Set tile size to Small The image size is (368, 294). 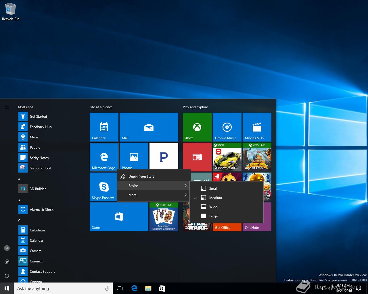click(227, 189)
